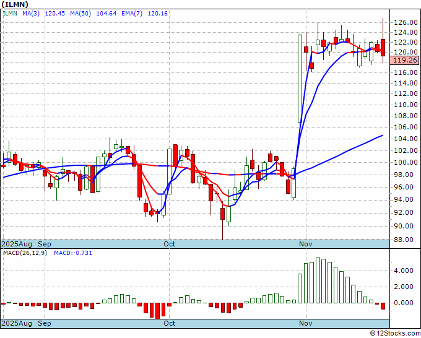Select the EMA(7) legend label
421x338 pixels.
(132, 14)
